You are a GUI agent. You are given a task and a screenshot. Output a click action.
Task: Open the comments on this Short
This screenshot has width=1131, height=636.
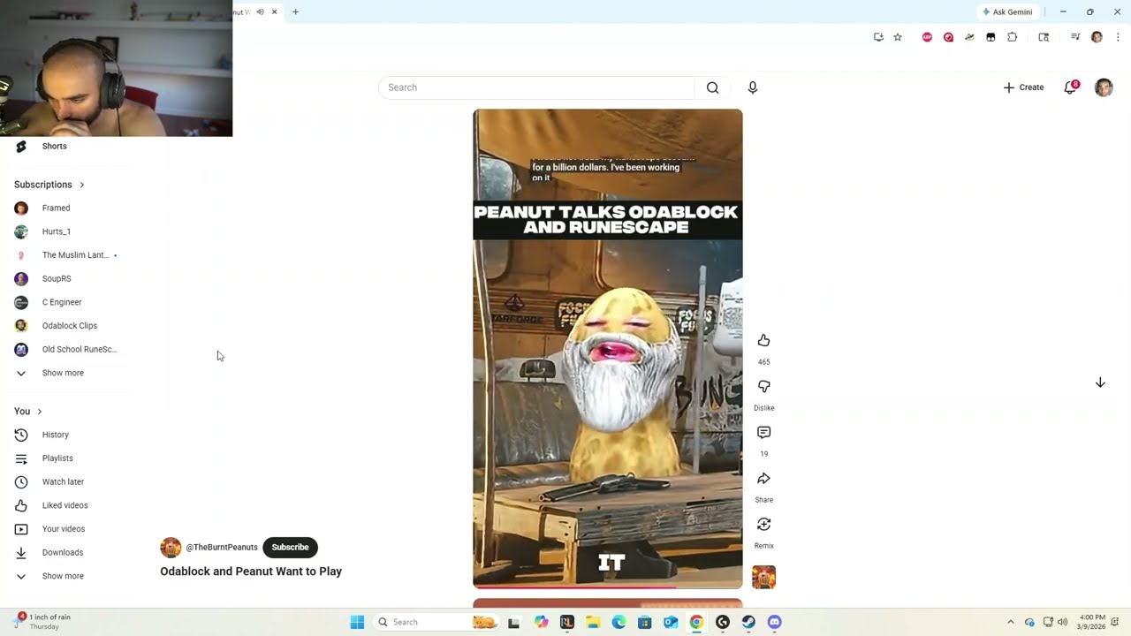point(763,433)
